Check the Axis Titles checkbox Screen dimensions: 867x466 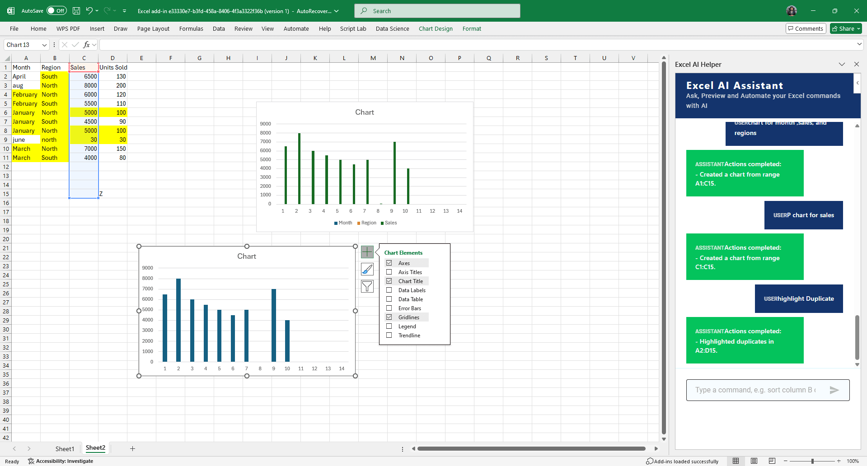(389, 272)
